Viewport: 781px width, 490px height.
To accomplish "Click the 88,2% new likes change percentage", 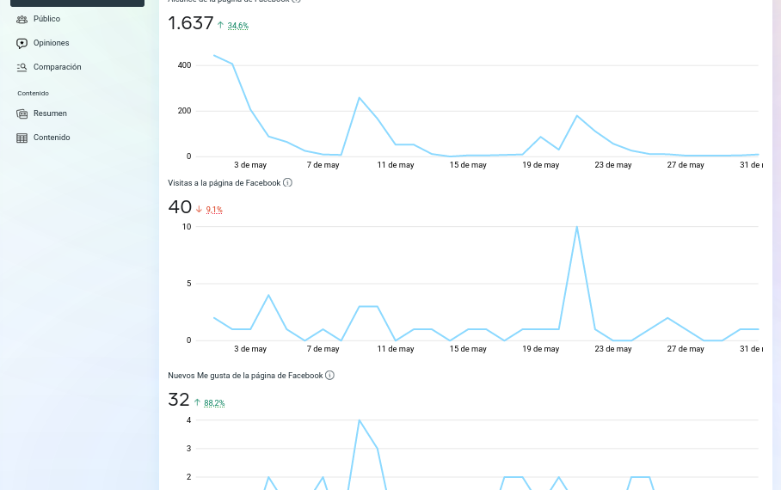I will click(x=214, y=403).
